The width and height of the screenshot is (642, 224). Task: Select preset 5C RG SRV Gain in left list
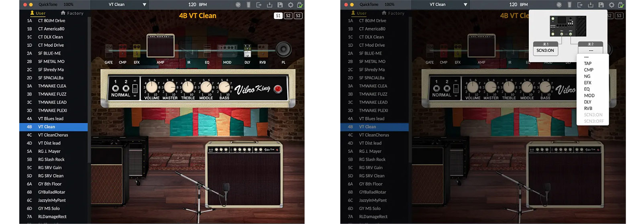[50, 168]
